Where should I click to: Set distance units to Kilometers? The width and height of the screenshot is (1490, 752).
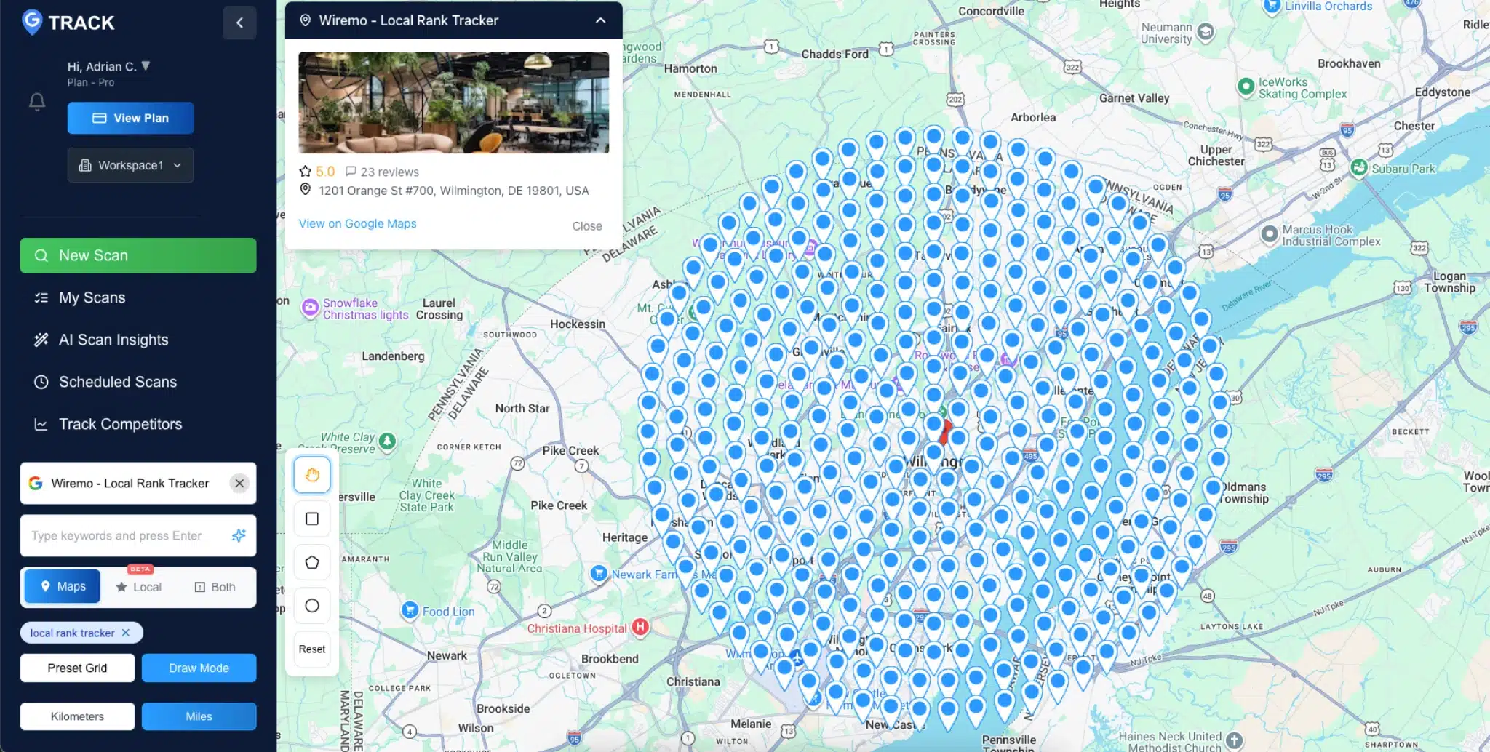pos(77,716)
